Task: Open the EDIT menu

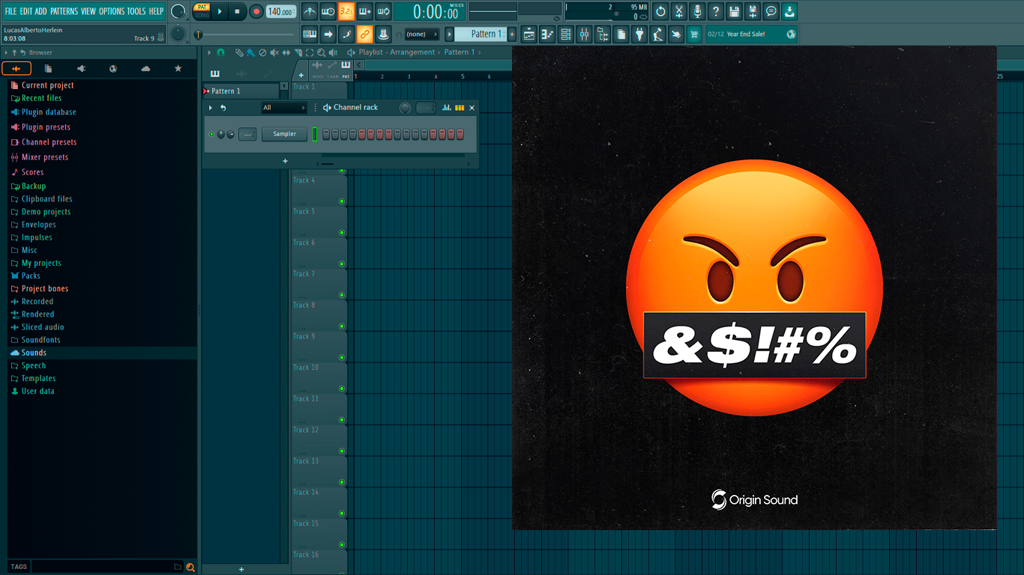Action: click(26, 11)
